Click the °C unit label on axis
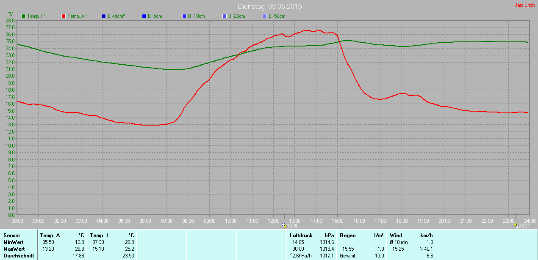 coord(11,14)
